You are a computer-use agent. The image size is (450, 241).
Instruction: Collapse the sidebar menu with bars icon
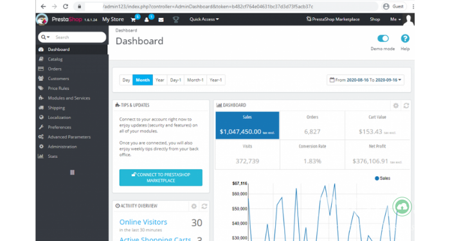72,172
